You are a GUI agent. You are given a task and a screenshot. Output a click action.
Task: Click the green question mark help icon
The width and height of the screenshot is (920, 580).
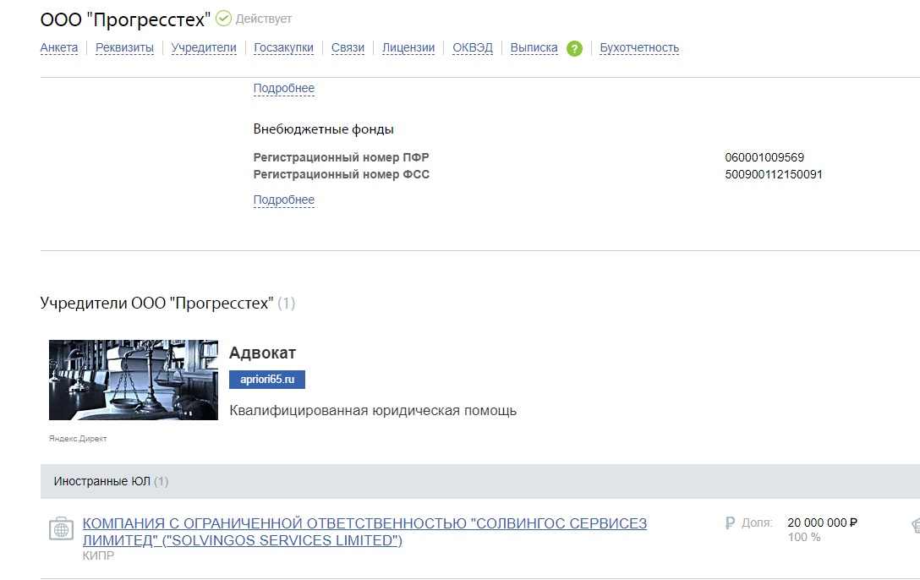(x=574, y=48)
